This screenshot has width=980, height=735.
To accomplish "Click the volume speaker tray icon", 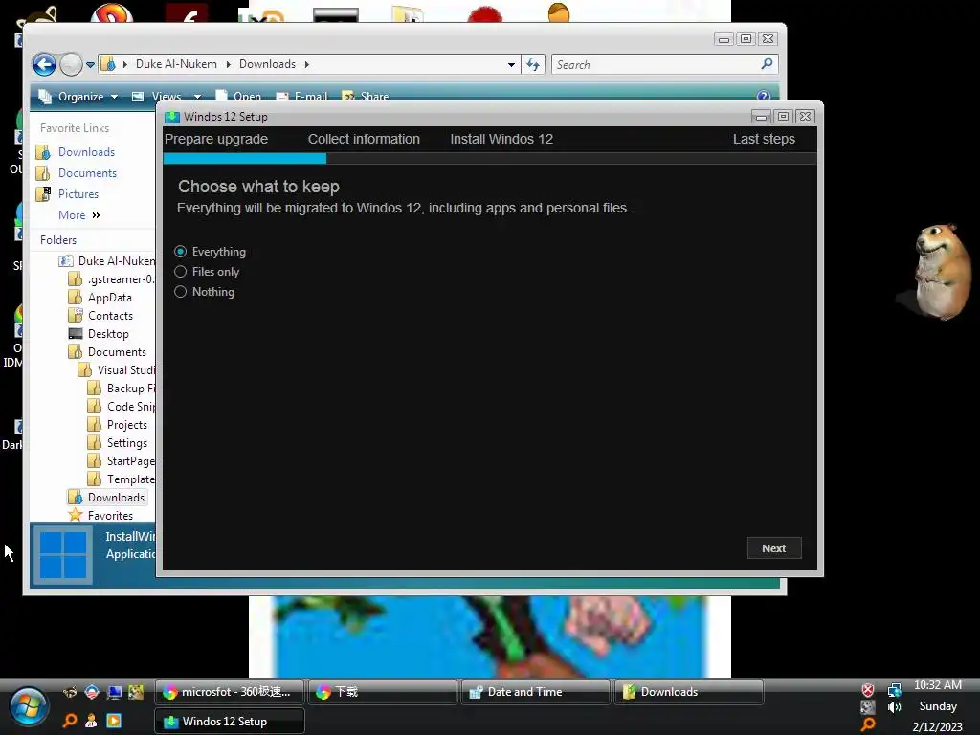I will coord(895,707).
